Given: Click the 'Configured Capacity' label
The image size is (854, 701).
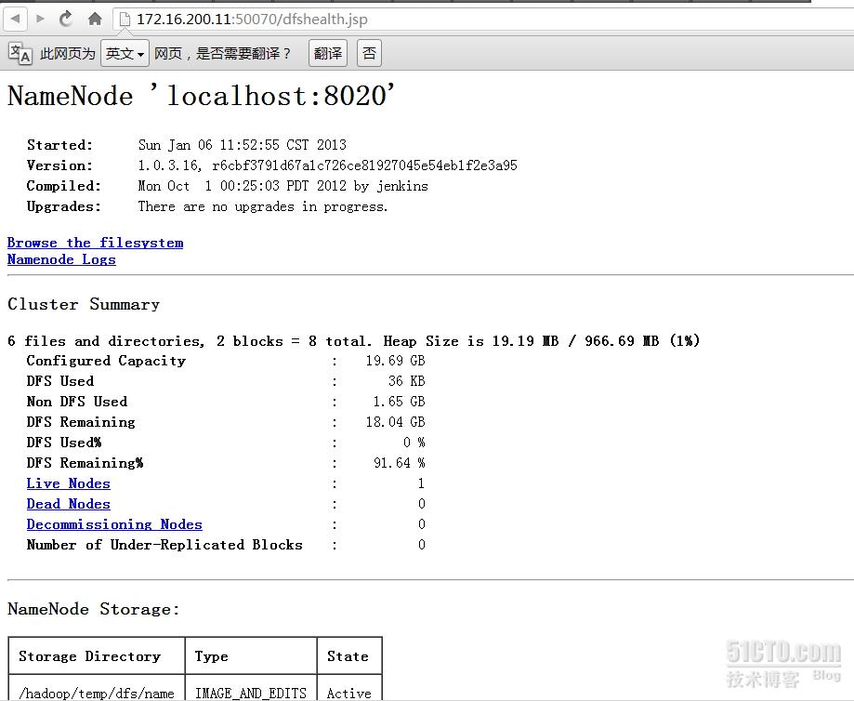Looking at the screenshot, I should 106,361.
